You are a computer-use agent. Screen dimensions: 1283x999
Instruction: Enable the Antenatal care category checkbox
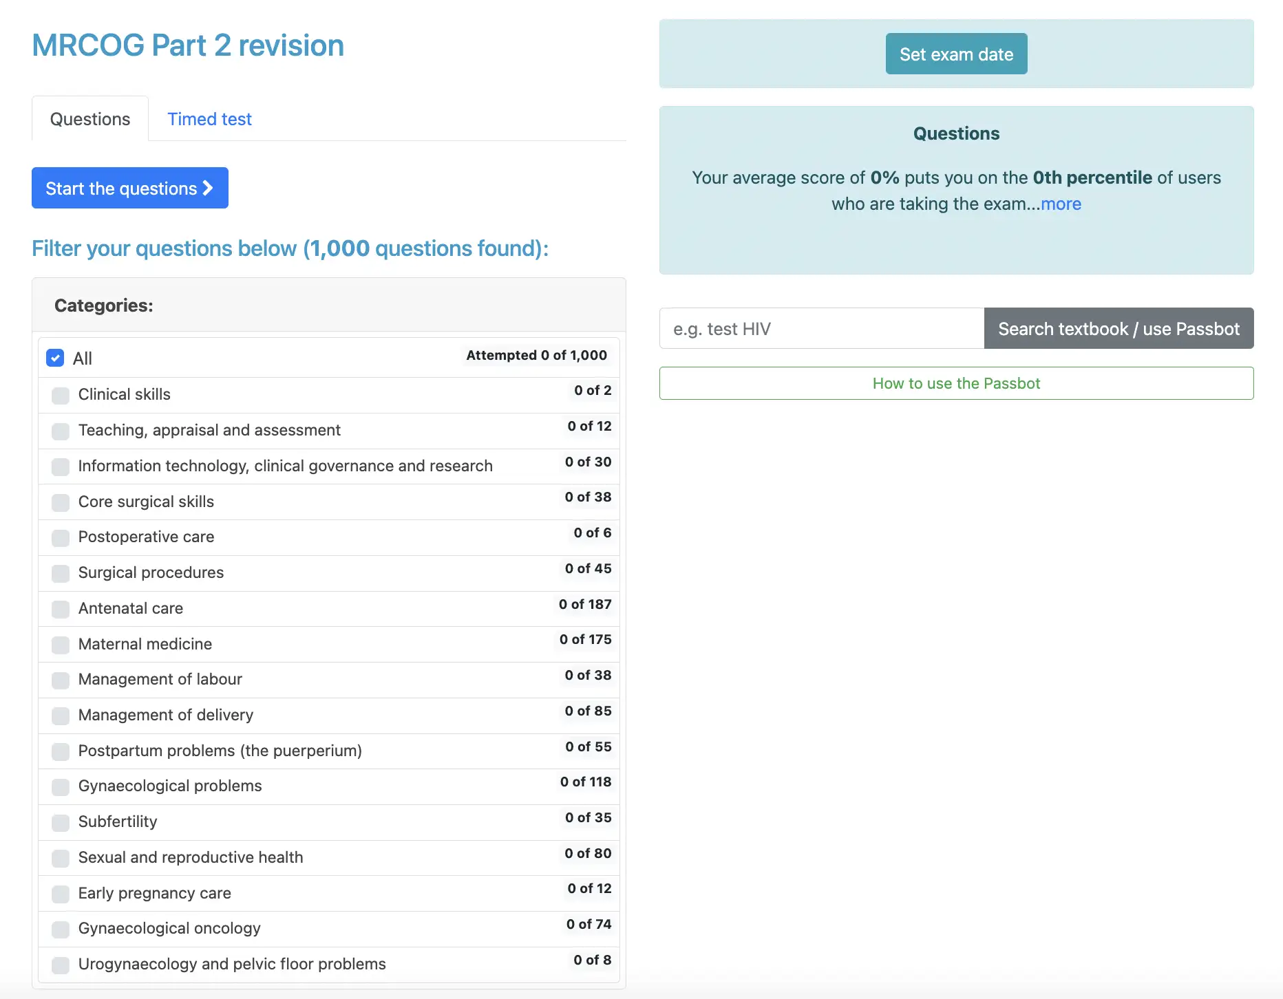pos(61,610)
